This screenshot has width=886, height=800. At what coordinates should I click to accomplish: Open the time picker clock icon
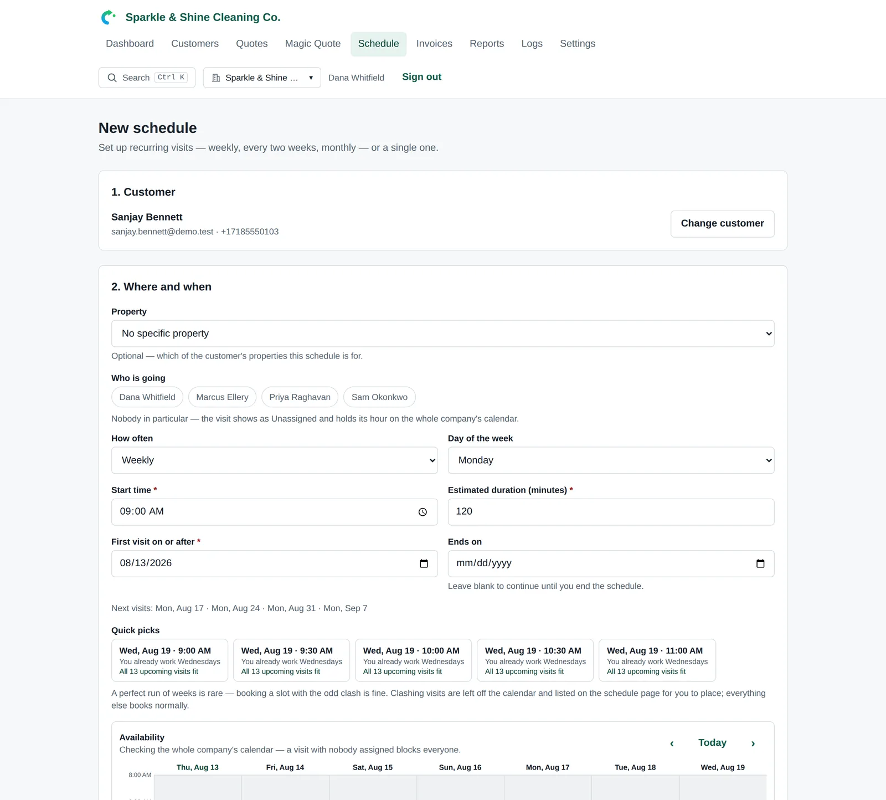(423, 512)
